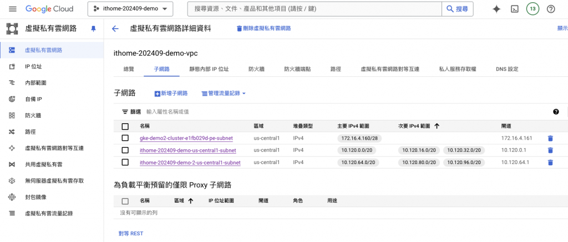Activate Cloud Shell terminal icon
Screen dimensions: 568x242
[514, 9]
